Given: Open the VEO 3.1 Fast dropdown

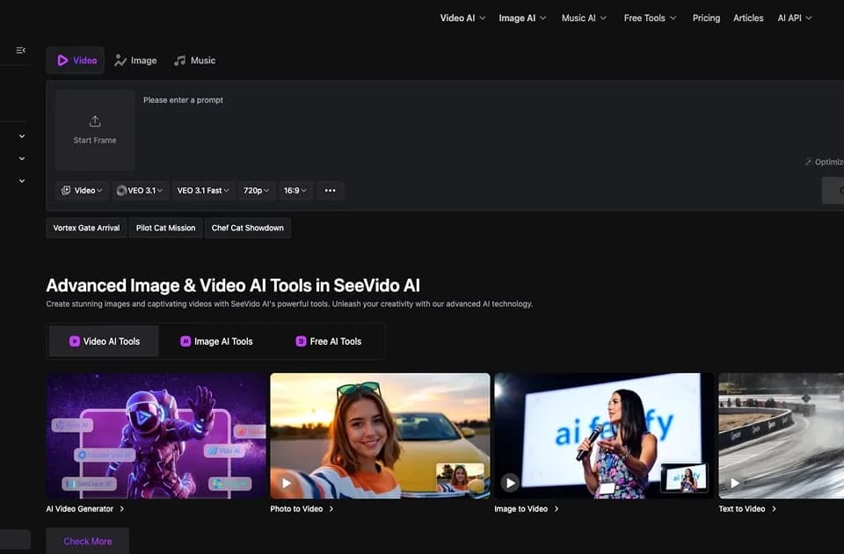Looking at the screenshot, I should [x=203, y=191].
